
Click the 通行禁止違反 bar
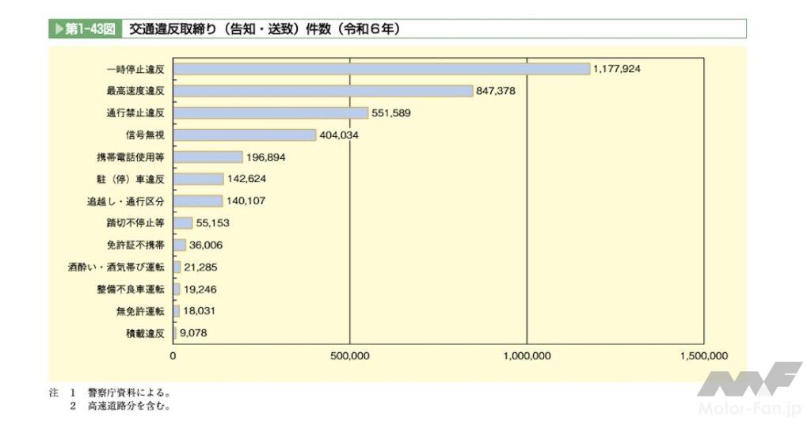[270, 113]
